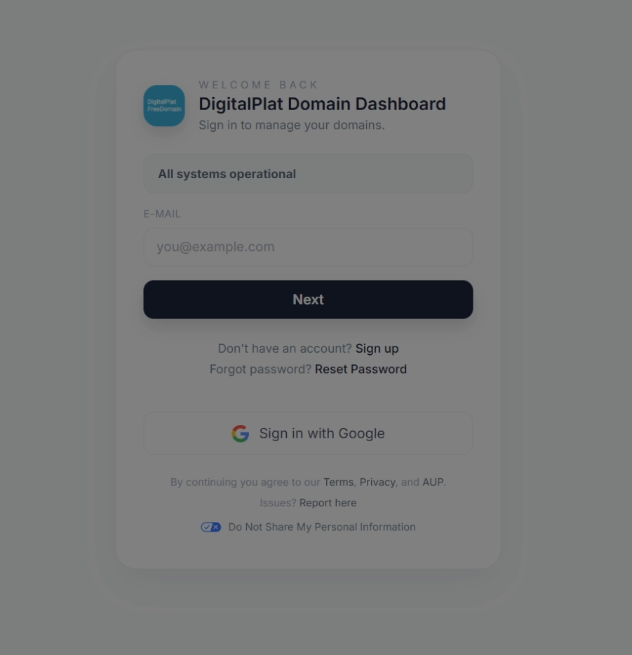Open the Privacy policy link
Screen dimensions: 632x655
tap(377, 482)
